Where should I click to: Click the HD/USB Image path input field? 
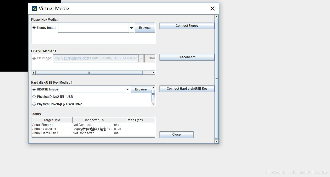pos(92,89)
